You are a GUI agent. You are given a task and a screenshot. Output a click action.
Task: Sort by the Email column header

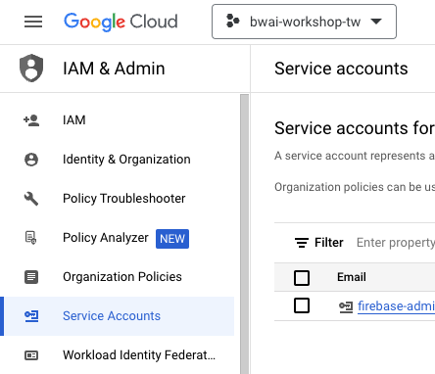coord(352,277)
